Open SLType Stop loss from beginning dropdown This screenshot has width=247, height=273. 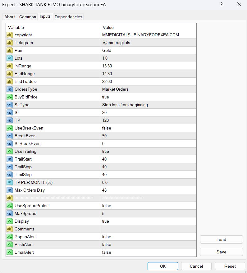point(148,105)
